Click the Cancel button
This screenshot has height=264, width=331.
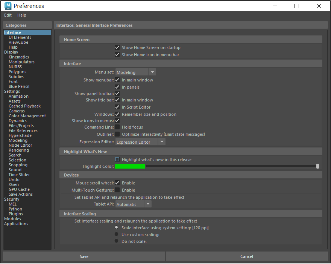(x=247, y=256)
